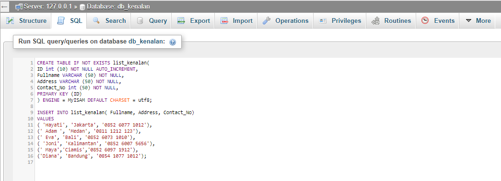The width and height of the screenshot is (501, 181).
Task: Click the Privileges tab icon
Action: click(x=323, y=21)
